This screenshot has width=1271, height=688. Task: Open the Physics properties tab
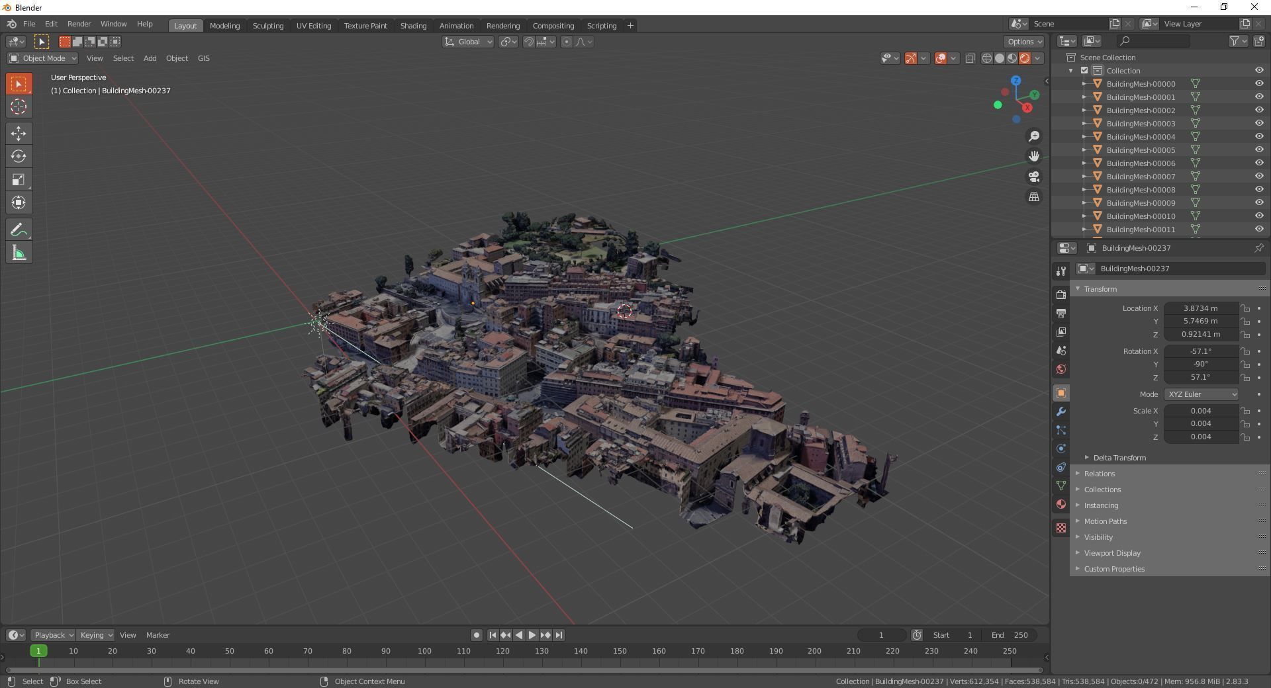coord(1061,449)
